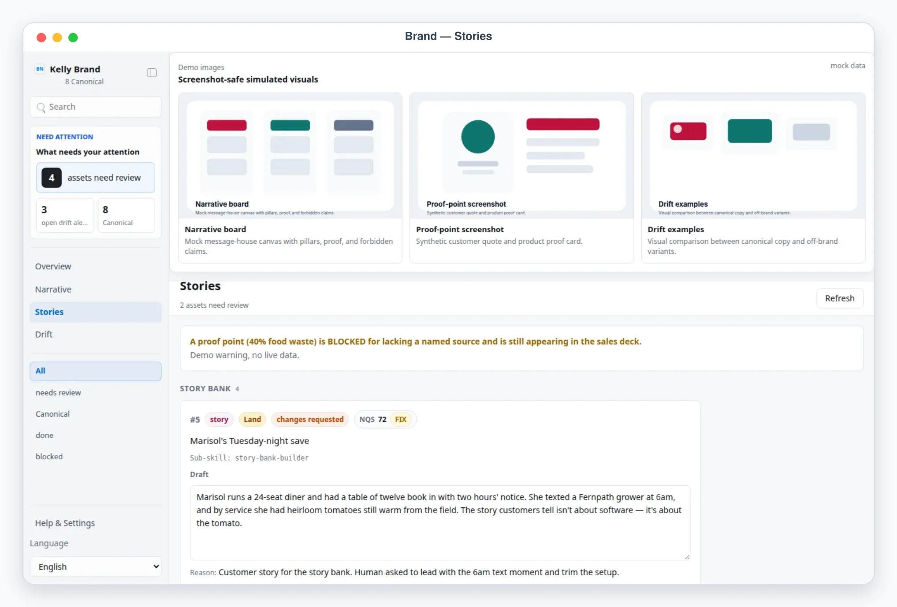Screen dimensions: 897x607
Task: Click the Land tag chip
Action: [x=253, y=419]
